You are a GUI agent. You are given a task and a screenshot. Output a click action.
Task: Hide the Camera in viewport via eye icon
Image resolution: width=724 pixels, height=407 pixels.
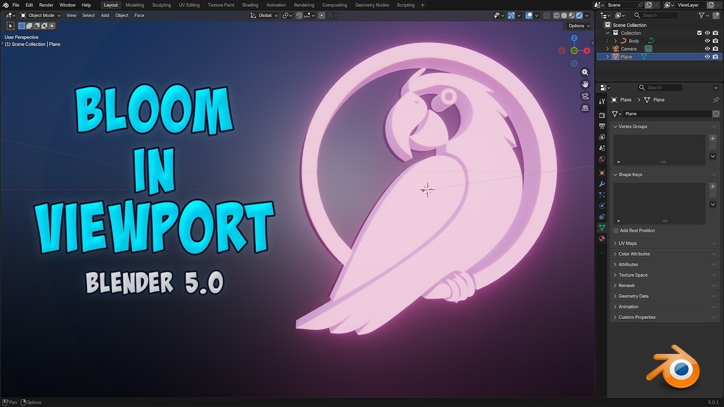click(x=707, y=49)
